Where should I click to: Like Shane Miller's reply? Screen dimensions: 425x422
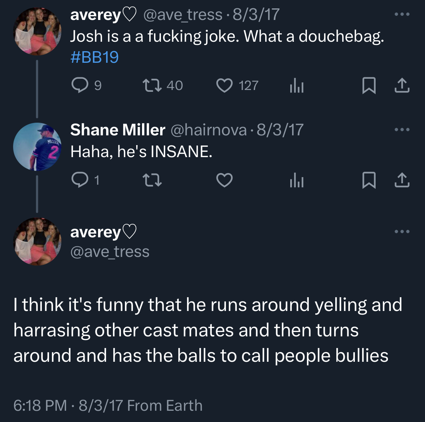(224, 180)
